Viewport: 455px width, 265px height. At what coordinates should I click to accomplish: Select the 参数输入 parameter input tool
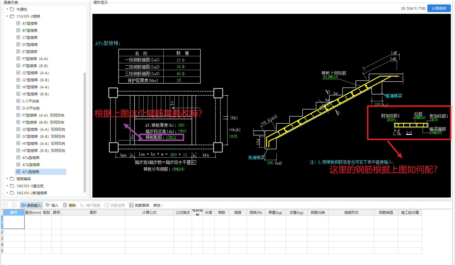pos(31,205)
